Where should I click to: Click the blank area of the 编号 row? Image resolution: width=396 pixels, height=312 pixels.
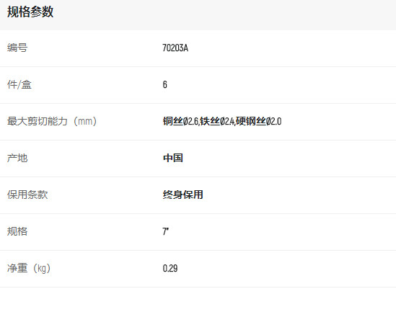pyautogui.click(x=291, y=48)
